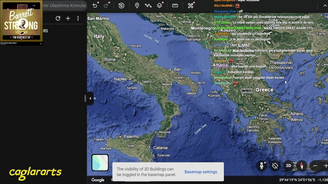Click the Taranto city label
Screen dimensions: 328x184
178,78
